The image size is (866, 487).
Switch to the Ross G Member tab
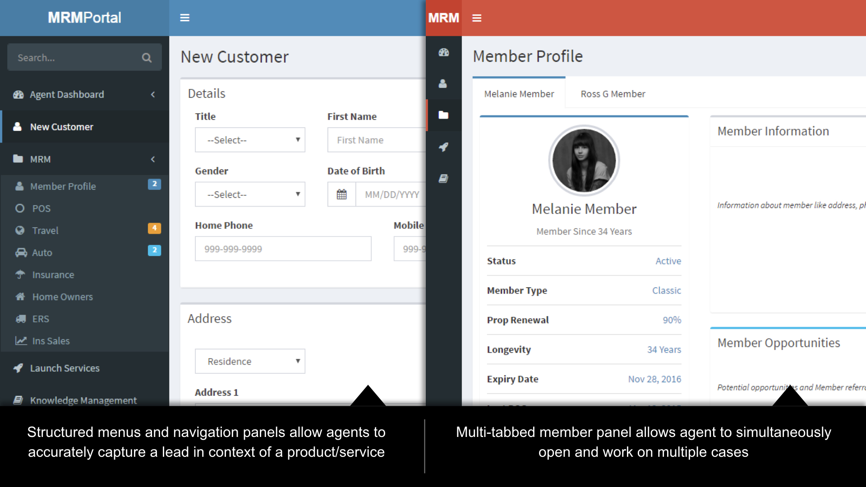613,94
